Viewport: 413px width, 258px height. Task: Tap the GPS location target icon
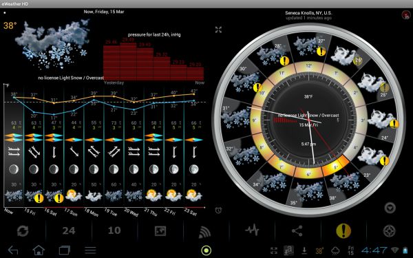click(389, 231)
